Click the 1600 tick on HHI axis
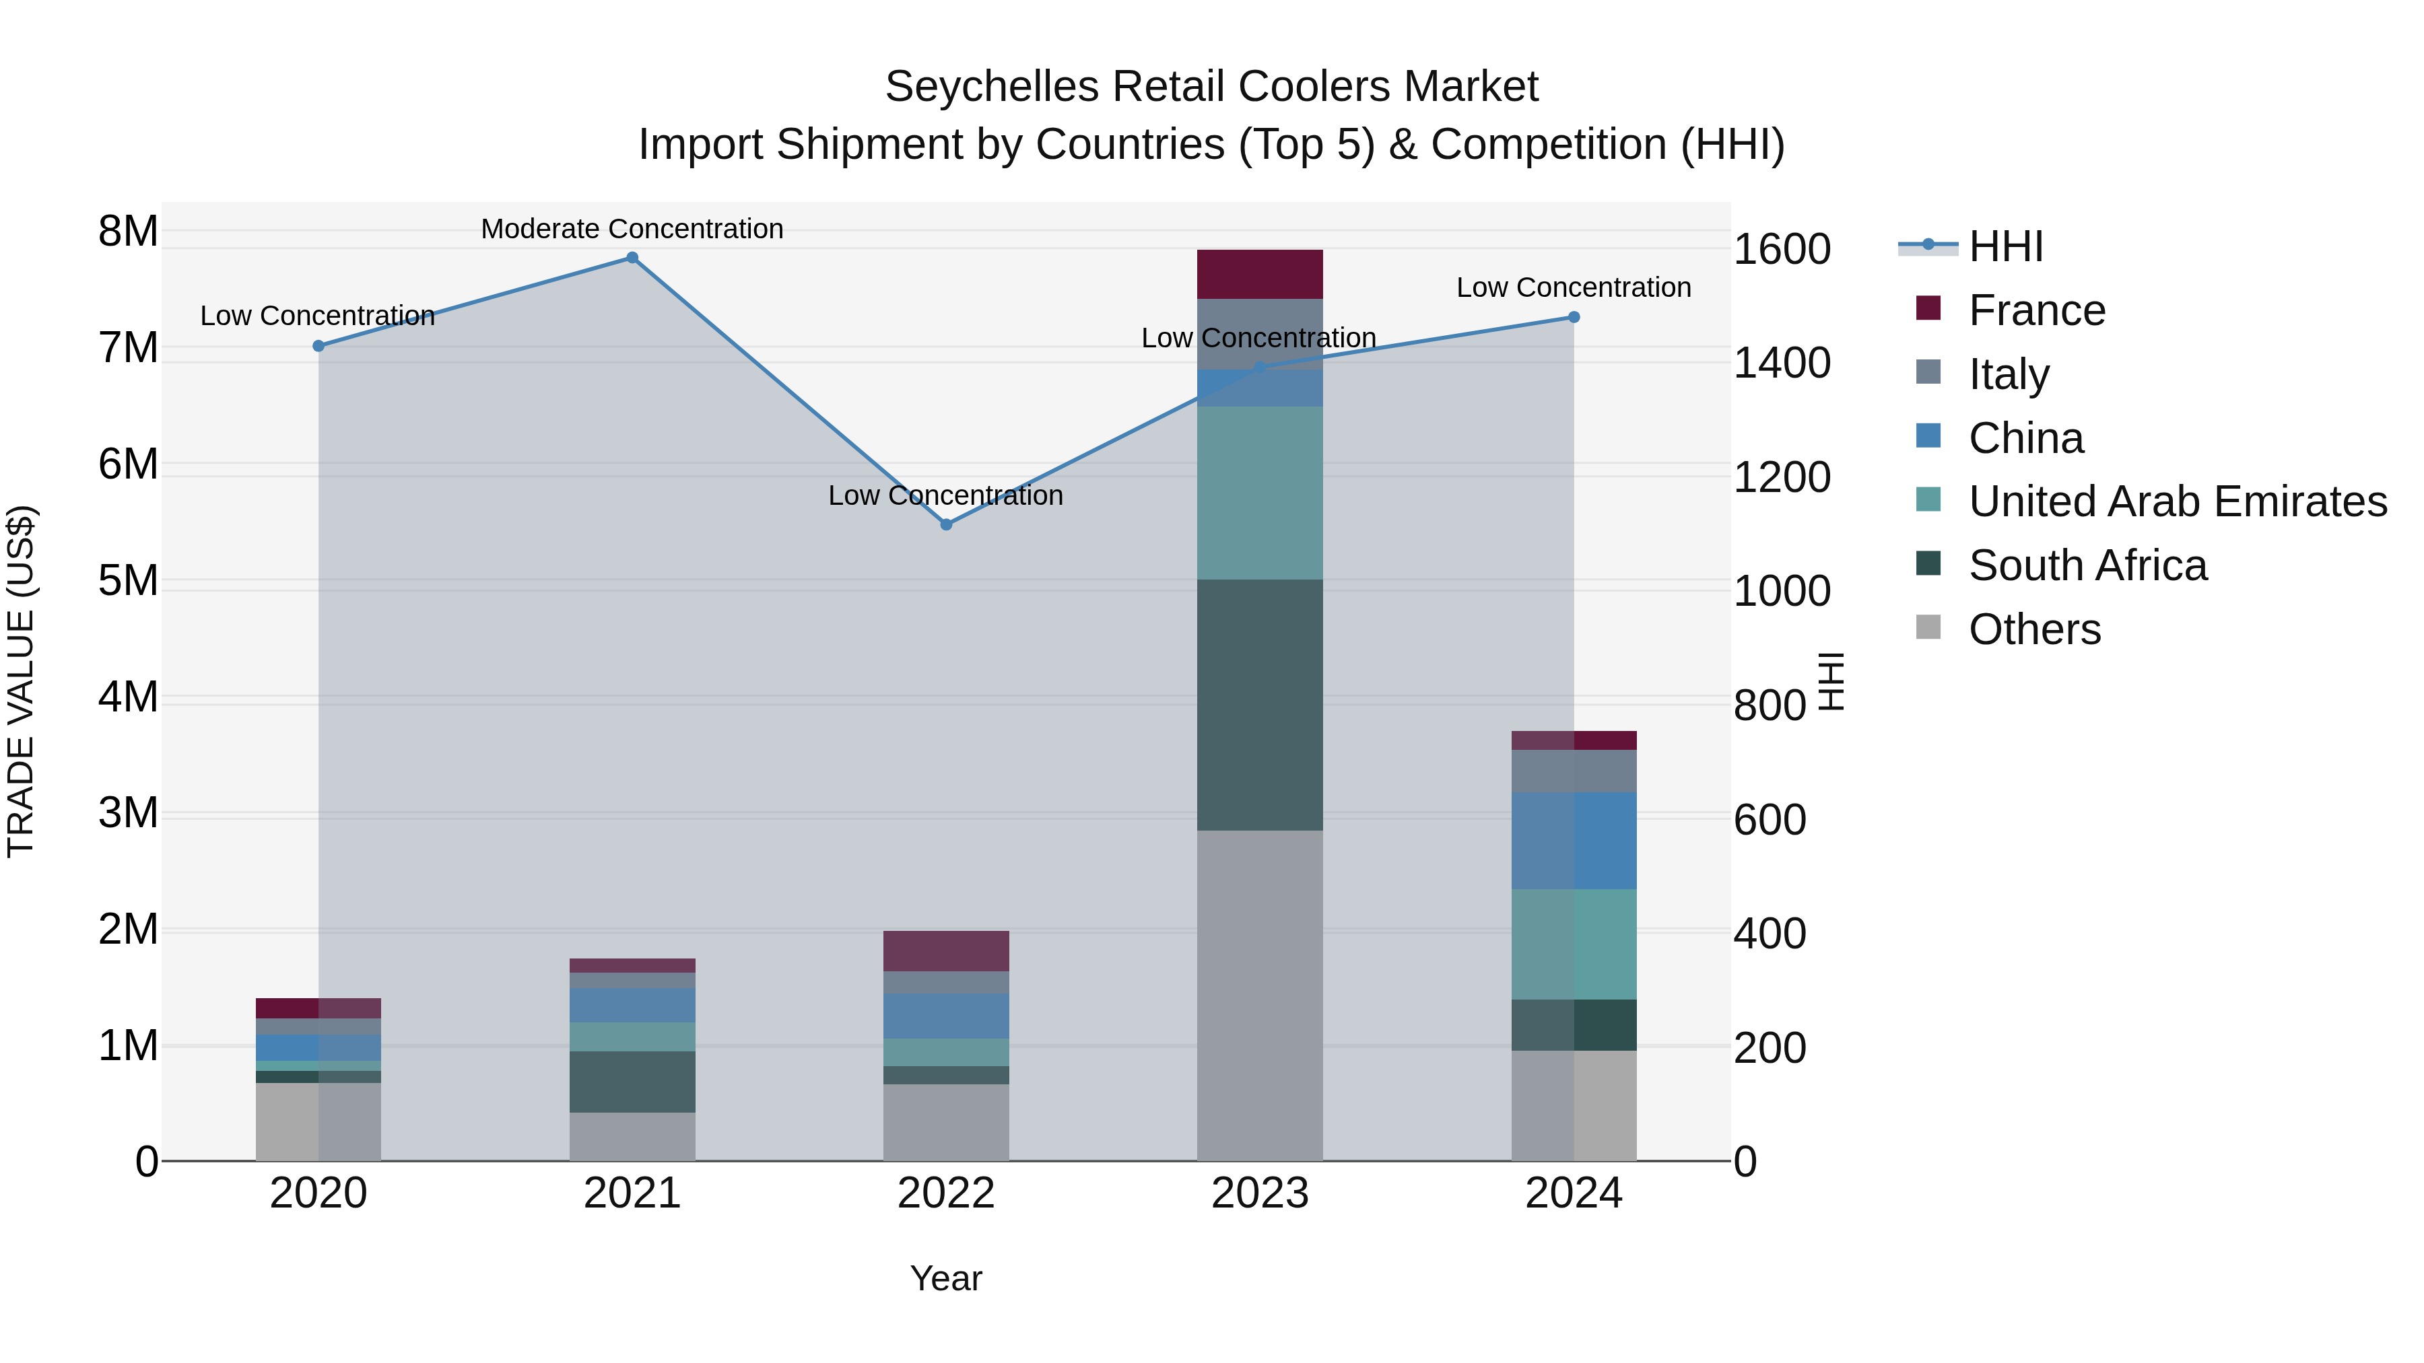Viewport: 2424px width, 1363px height. [x=1782, y=249]
